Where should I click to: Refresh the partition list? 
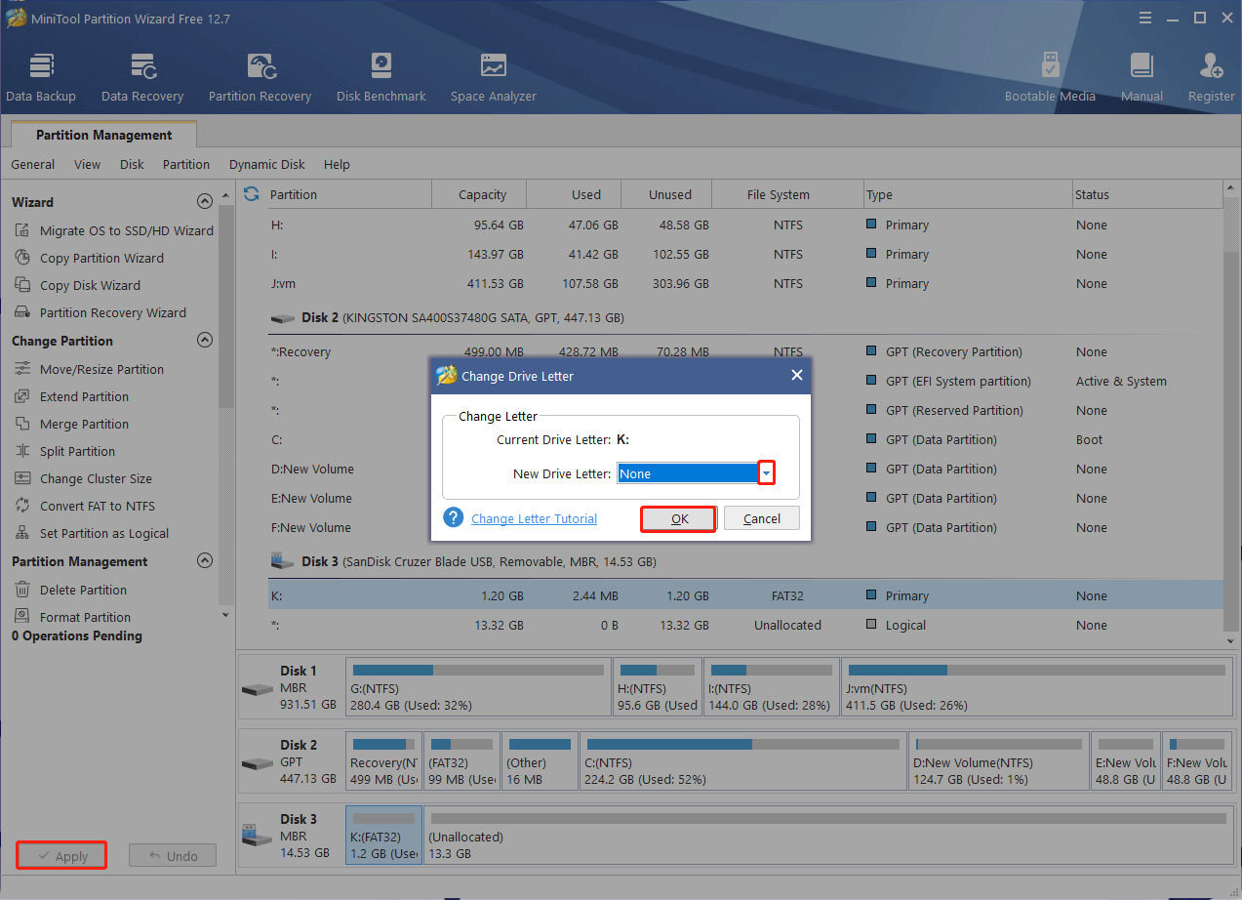pyautogui.click(x=251, y=194)
